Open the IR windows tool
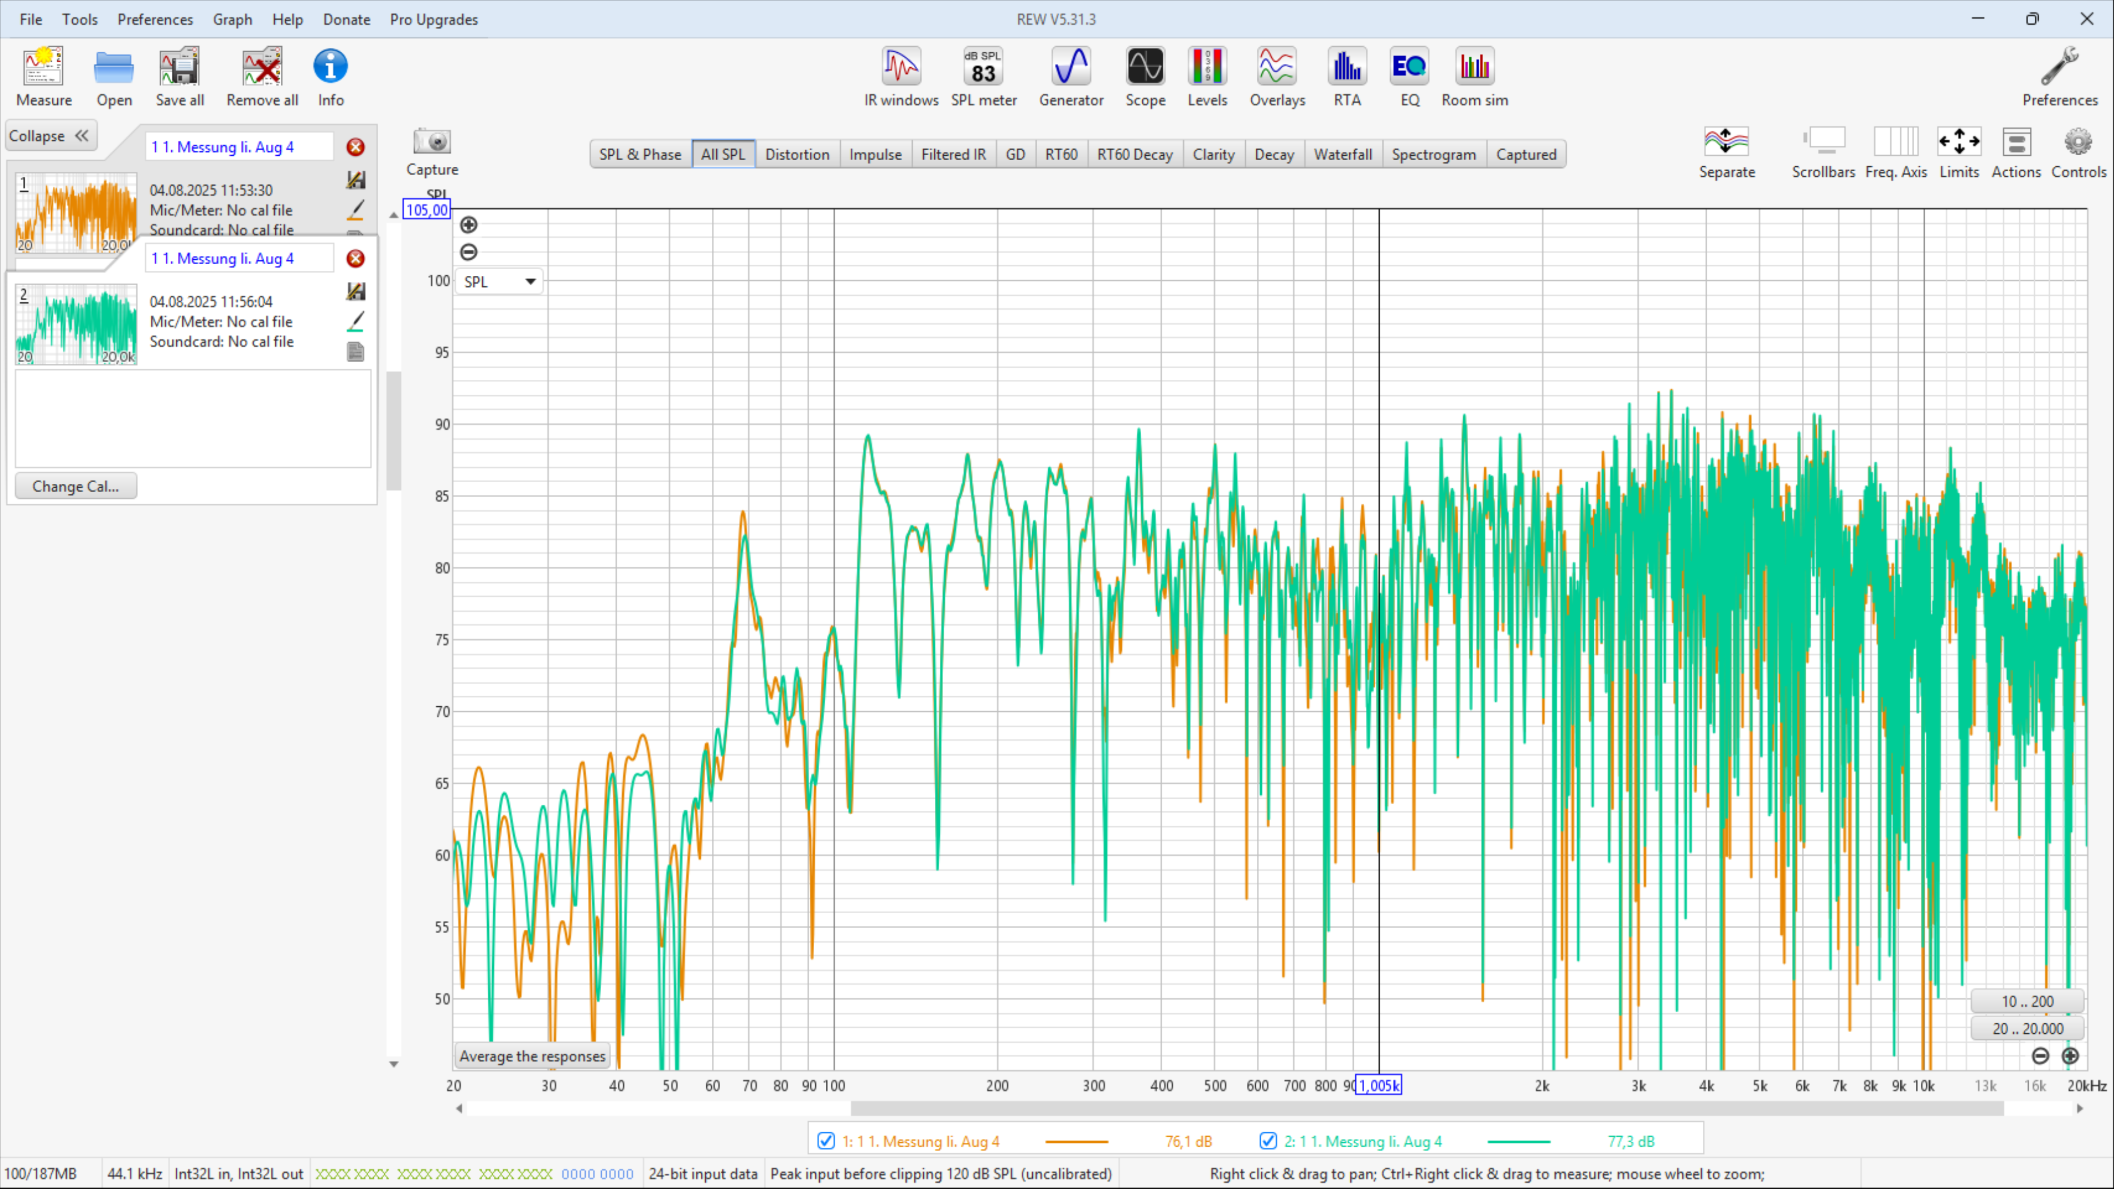The width and height of the screenshot is (2114, 1189). pyautogui.click(x=901, y=77)
